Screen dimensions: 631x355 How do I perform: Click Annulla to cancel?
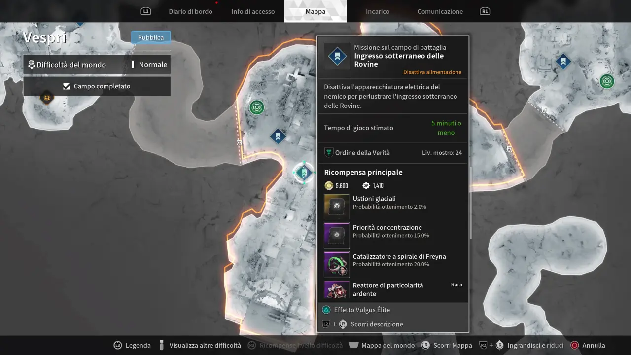594,345
